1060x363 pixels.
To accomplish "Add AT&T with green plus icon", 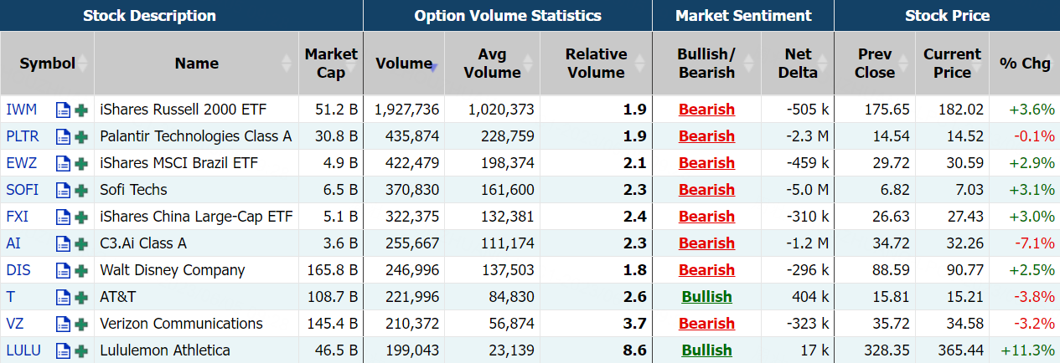I will pyautogui.click(x=81, y=297).
